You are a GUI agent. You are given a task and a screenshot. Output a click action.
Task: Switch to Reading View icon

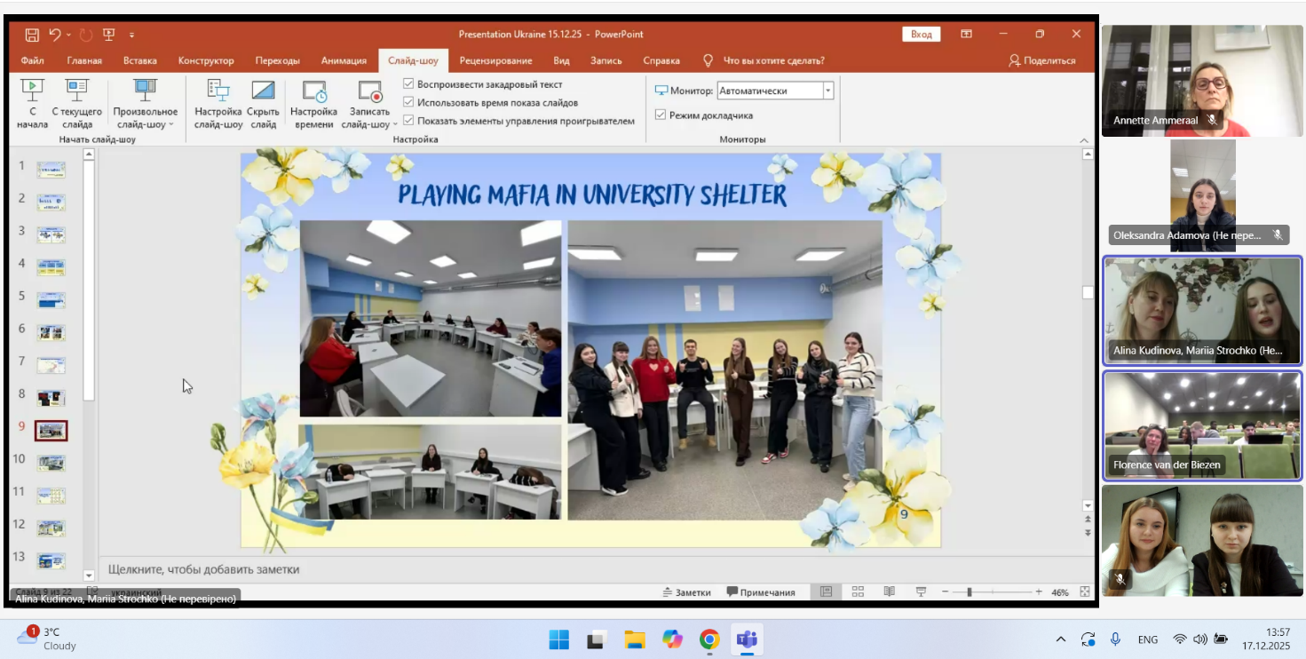coord(889,592)
